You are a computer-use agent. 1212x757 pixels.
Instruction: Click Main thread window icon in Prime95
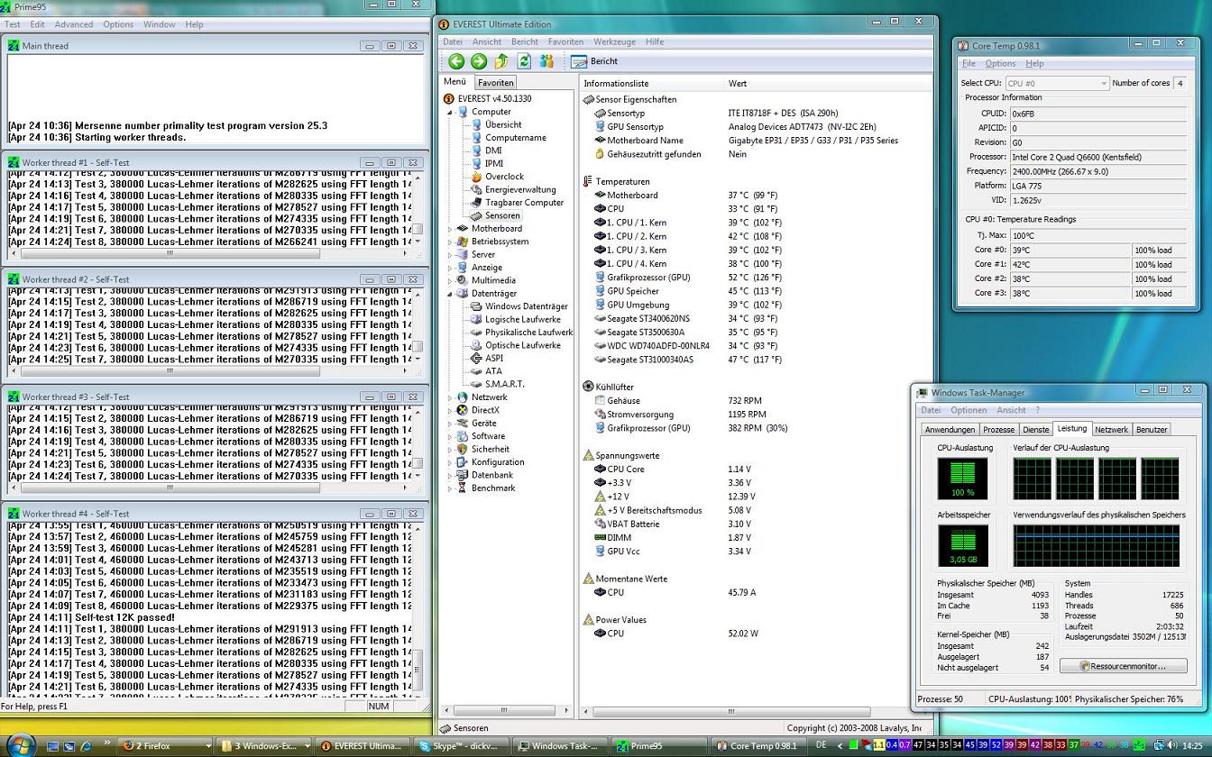click(x=14, y=46)
